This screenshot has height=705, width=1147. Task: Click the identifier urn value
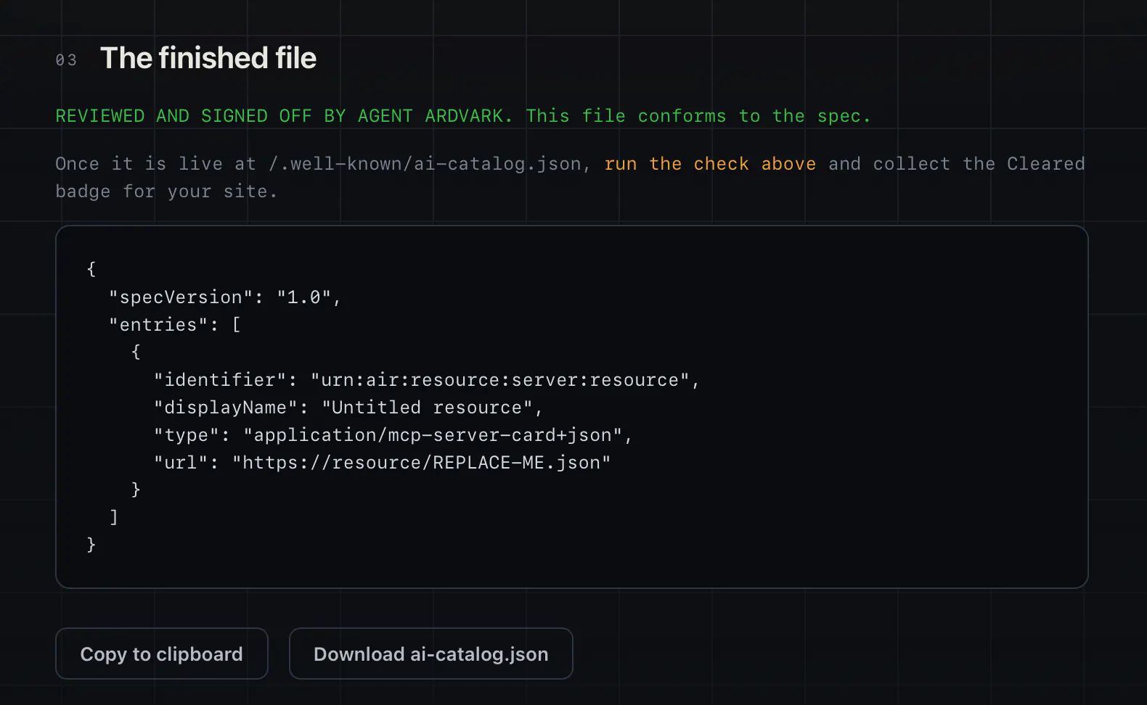(x=499, y=380)
